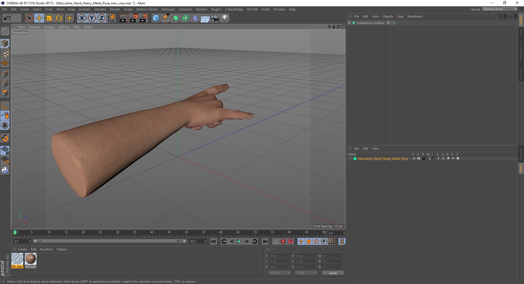Click the X position input field
Screen dimensions: 524x284
coord(279,256)
